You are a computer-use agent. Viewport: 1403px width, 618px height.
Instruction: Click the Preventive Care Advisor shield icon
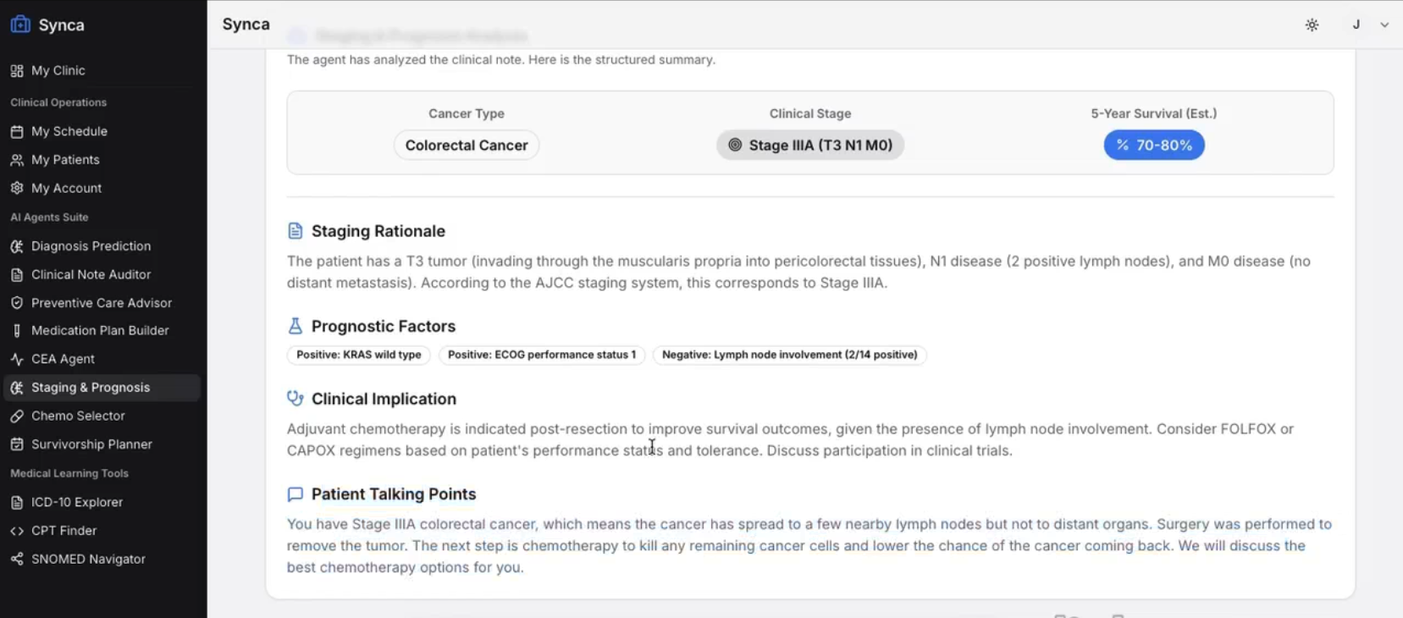(x=17, y=302)
